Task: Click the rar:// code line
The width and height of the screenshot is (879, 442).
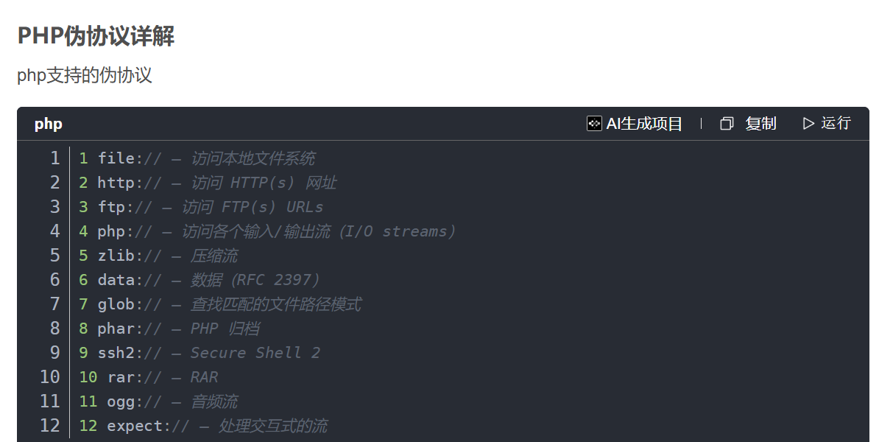Action: coord(163,377)
